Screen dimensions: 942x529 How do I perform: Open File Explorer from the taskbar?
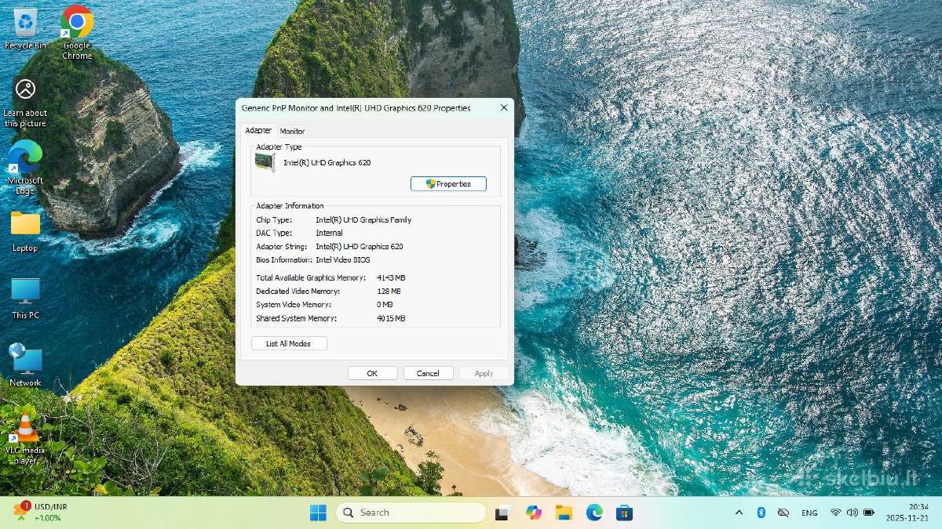click(x=564, y=513)
